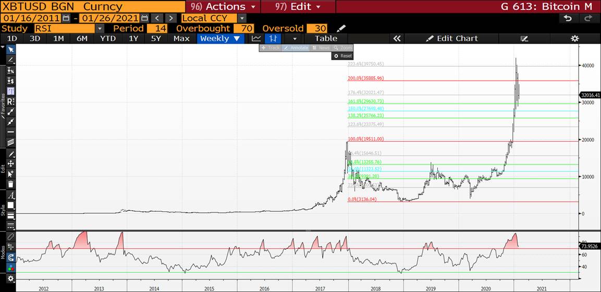Choose the pencil edit tool
The image size is (601, 292).
click(11, 154)
